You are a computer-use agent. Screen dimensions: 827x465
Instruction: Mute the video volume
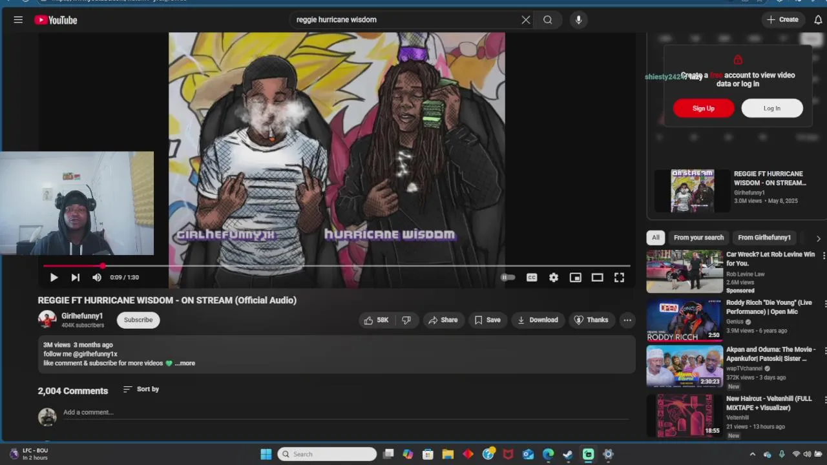pyautogui.click(x=97, y=278)
